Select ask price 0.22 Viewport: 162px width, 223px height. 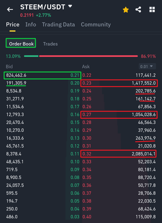point(87,75)
